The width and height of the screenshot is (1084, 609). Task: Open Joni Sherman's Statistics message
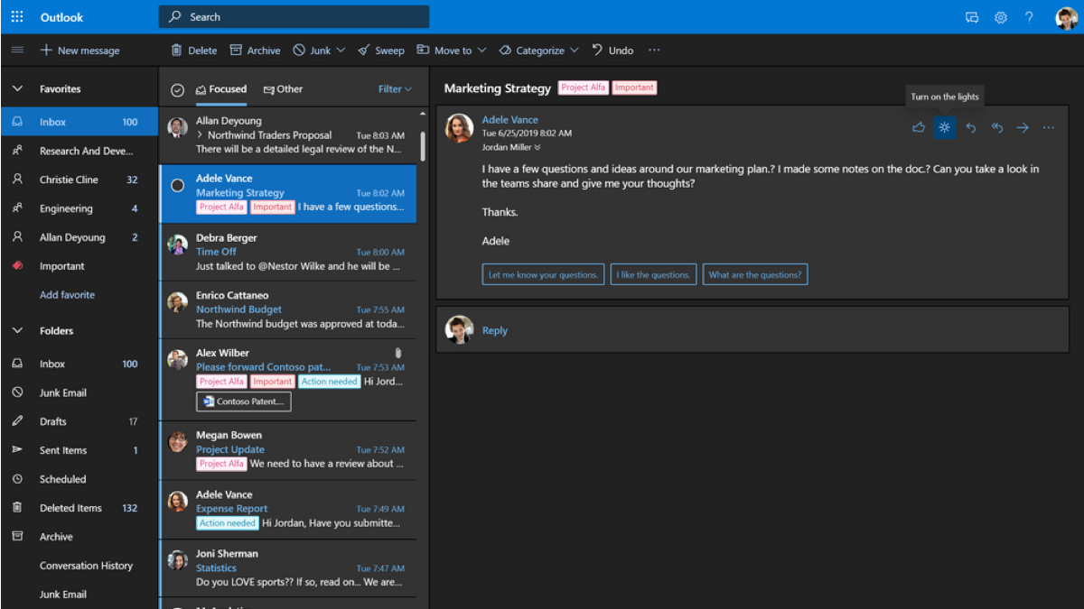pos(288,567)
